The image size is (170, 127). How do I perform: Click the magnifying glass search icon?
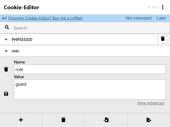click(x=7, y=27)
